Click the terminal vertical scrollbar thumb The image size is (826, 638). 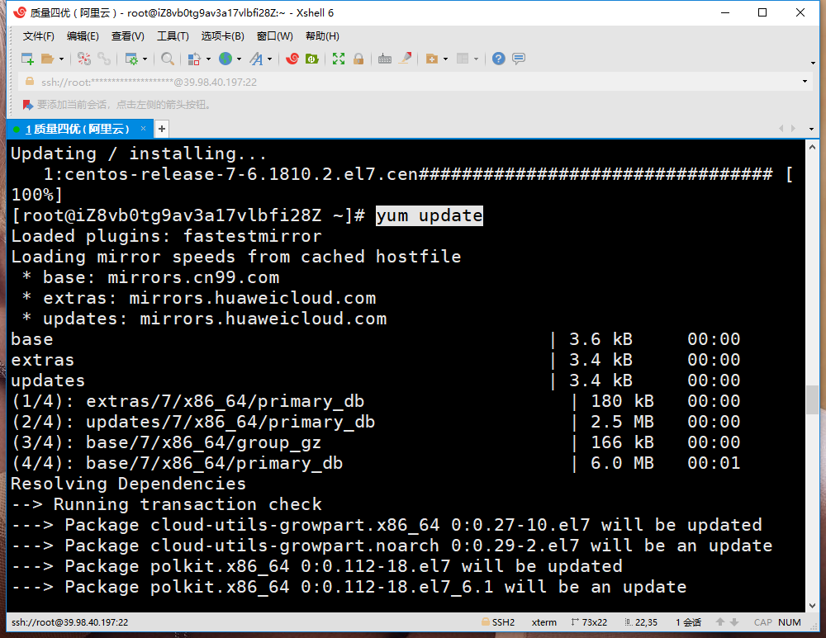pyautogui.click(x=812, y=400)
